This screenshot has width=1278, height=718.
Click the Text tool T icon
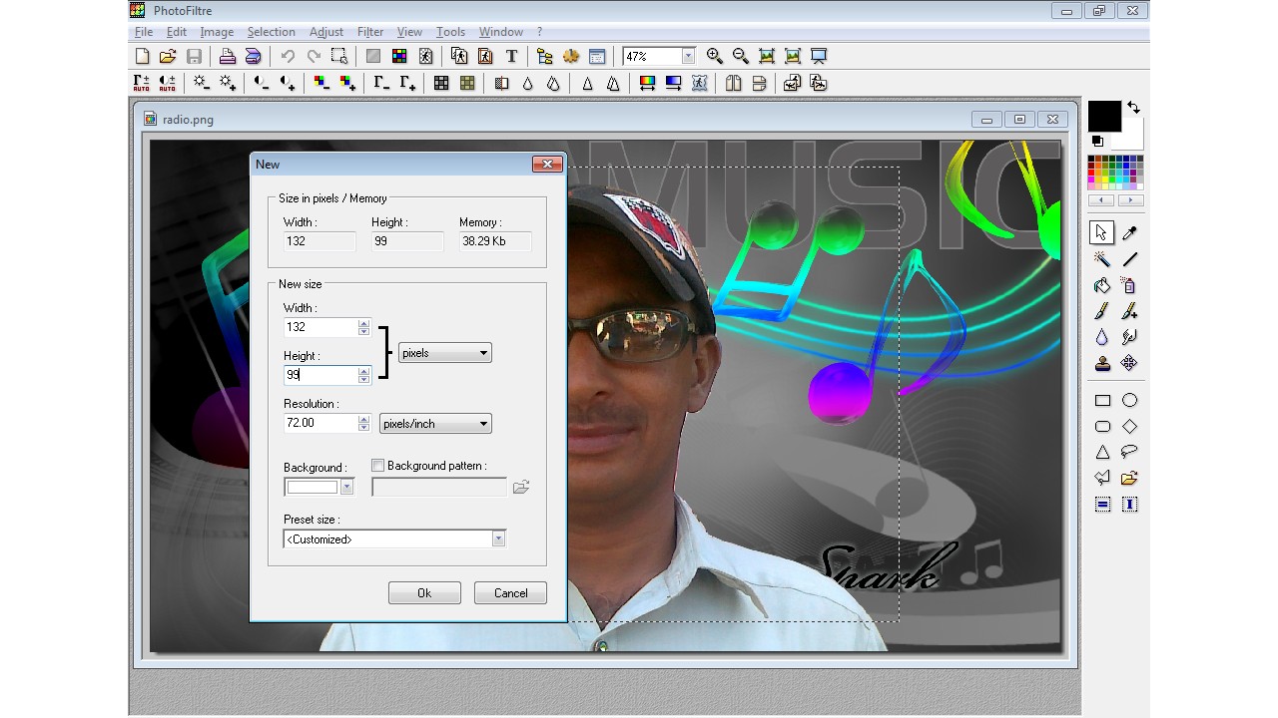click(511, 57)
